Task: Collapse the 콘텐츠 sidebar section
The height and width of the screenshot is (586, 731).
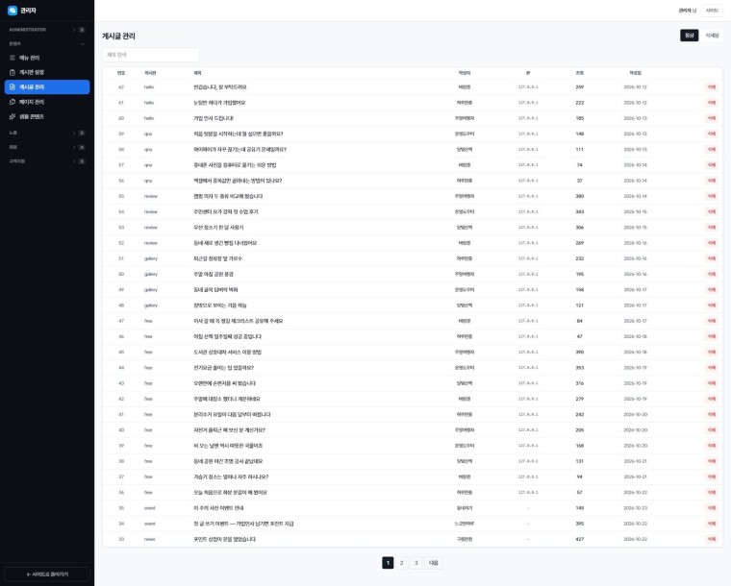Action: coord(47,44)
